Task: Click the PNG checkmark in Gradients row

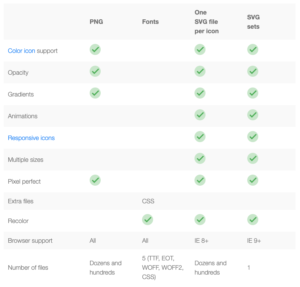Action: click(x=95, y=93)
